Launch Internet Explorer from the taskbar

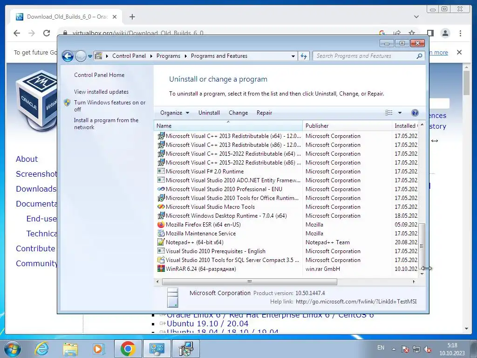41,349
